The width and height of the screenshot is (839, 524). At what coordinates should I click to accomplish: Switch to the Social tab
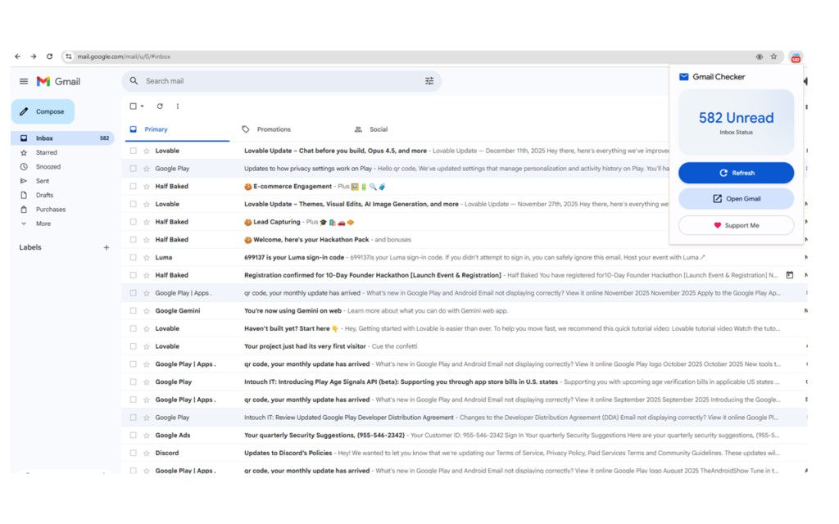coord(378,129)
